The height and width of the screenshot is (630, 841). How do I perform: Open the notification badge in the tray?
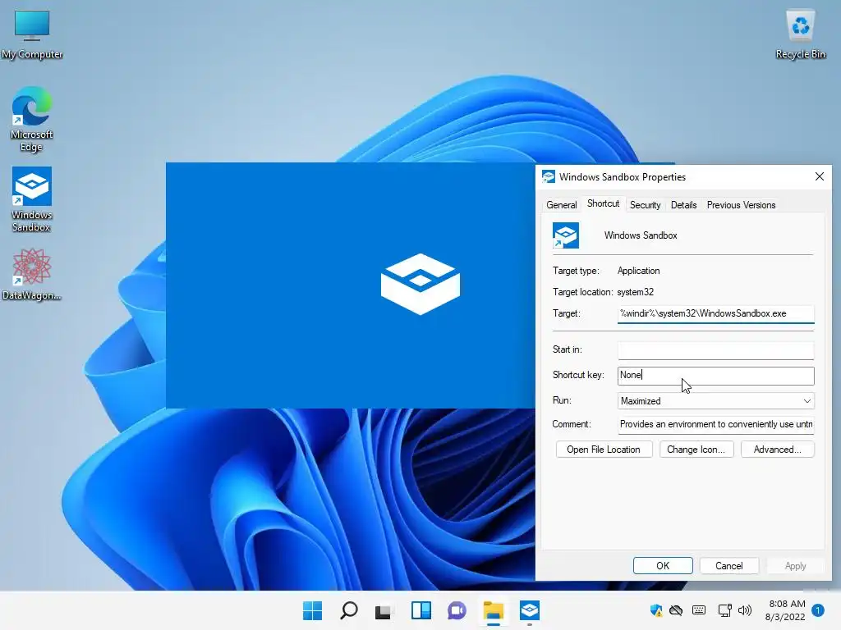coord(818,610)
